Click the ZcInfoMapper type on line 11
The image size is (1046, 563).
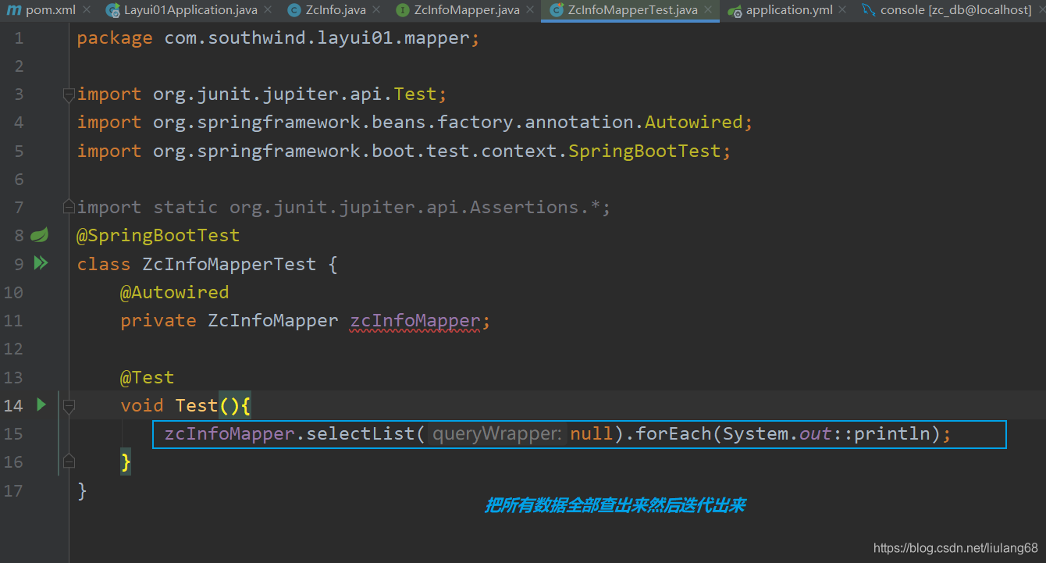click(273, 320)
